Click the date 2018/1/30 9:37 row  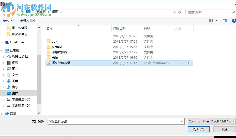(x=124, y=36)
